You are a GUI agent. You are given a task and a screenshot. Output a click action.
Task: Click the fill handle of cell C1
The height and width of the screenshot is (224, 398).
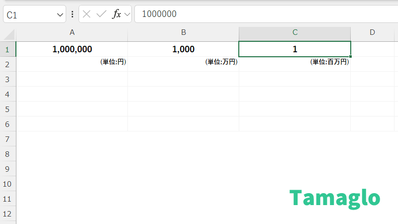351,57
